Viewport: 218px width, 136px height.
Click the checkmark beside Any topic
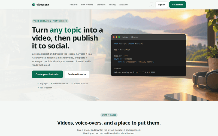[x=38, y=84]
